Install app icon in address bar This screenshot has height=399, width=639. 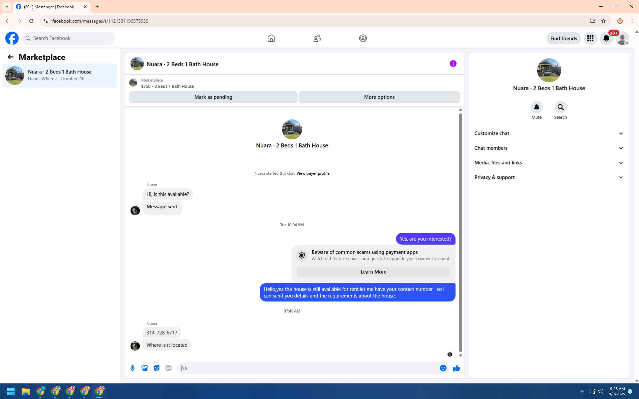tap(592, 21)
